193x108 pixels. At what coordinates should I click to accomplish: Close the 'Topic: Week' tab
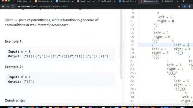(30, 1)
